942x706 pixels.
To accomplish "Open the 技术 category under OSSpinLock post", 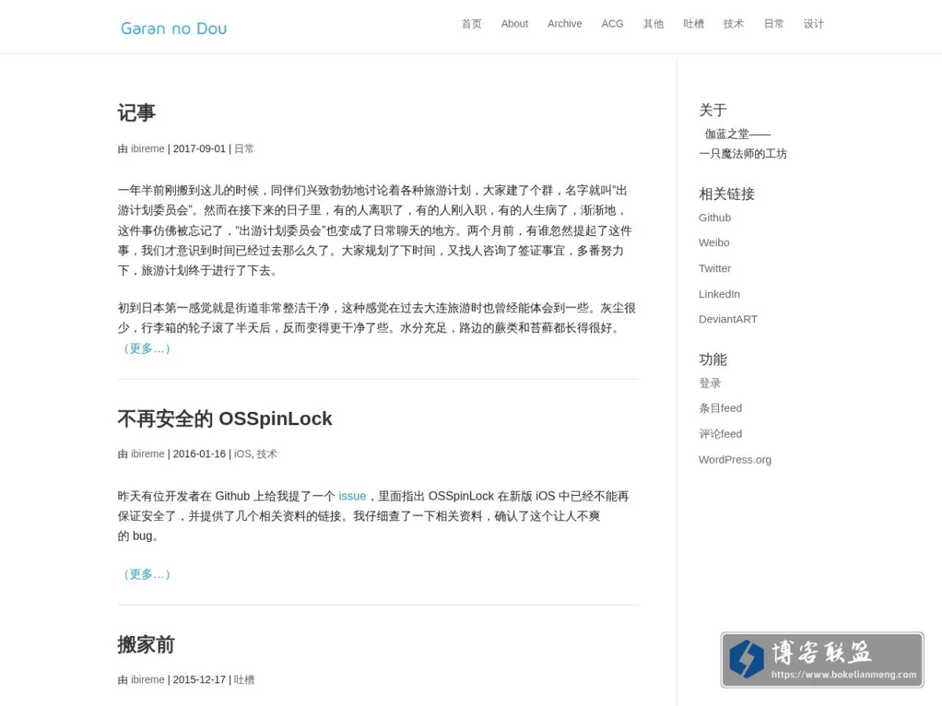I will pos(267,454).
